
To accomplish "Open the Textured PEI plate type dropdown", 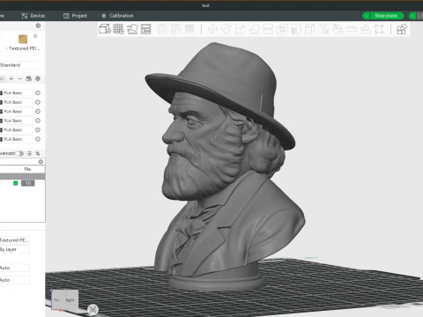I will pyautogui.click(x=23, y=48).
